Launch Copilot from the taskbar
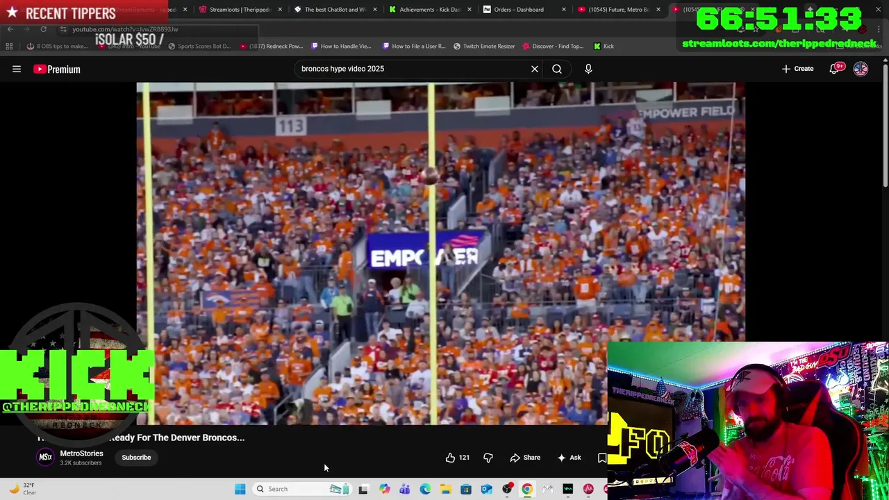The height and width of the screenshot is (500, 889). (384, 489)
